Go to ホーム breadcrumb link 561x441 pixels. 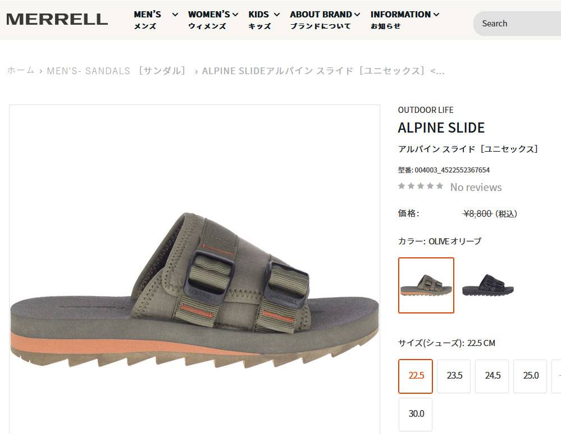click(x=21, y=71)
